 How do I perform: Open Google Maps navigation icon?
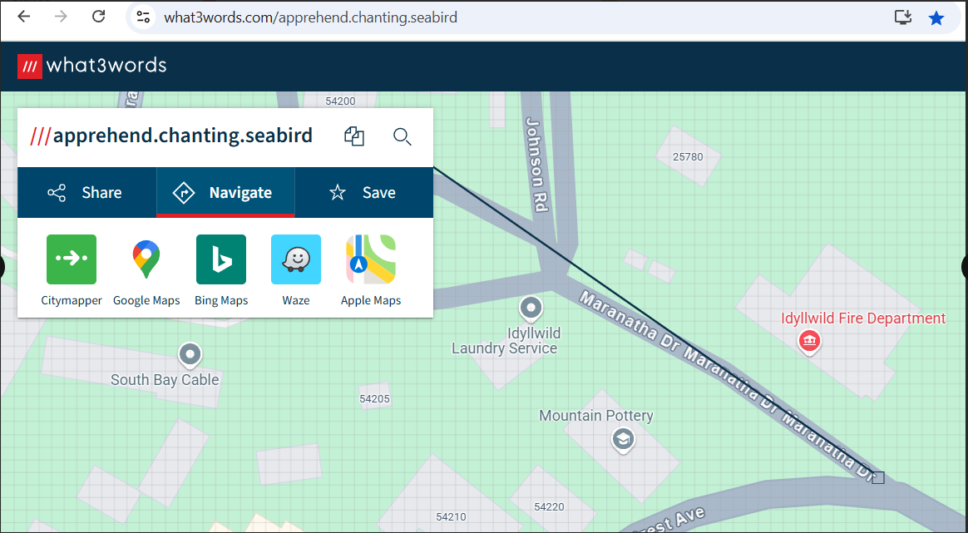pos(146,259)
